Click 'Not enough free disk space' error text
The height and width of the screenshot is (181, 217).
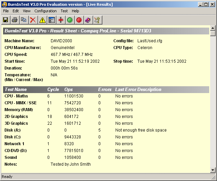141,130
